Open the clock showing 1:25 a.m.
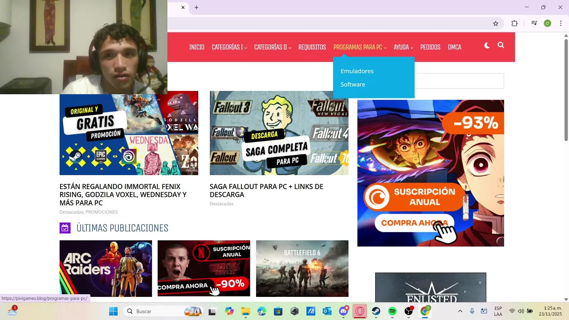The height and width of the screenshot is (320, 569). coord(550,311)
